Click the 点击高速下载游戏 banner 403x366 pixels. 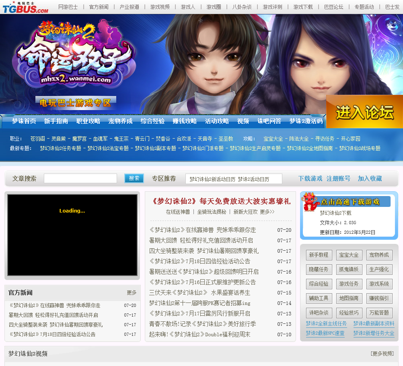(350, 202)
